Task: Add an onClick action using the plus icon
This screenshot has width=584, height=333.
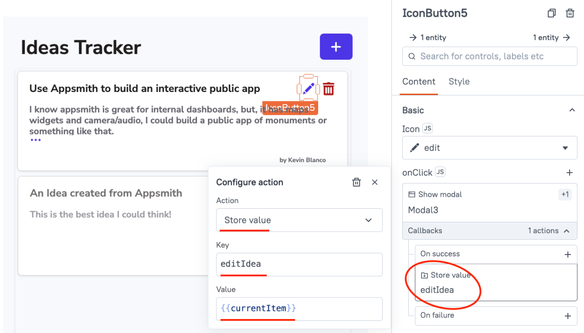Action: (570, 172)
